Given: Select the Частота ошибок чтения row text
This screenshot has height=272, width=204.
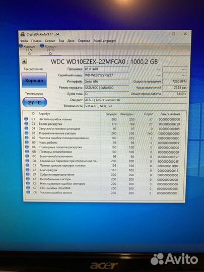Looking at the screenshot, I should 55,119.
